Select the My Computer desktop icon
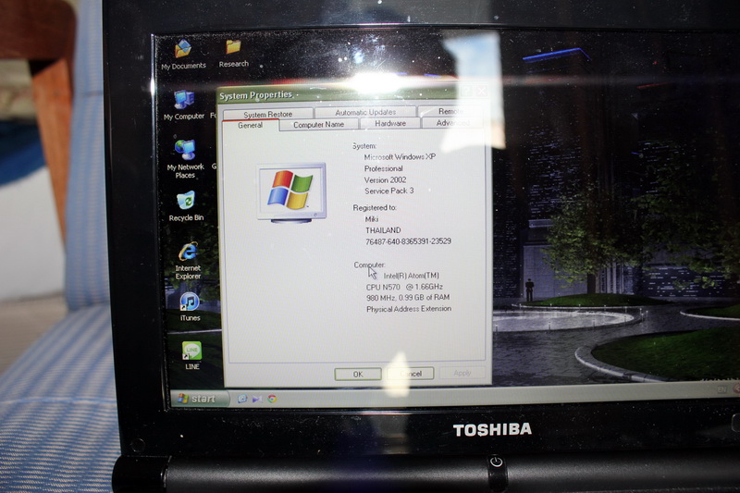The height and width of the screenshot is (493, 740). click(184, 105)
